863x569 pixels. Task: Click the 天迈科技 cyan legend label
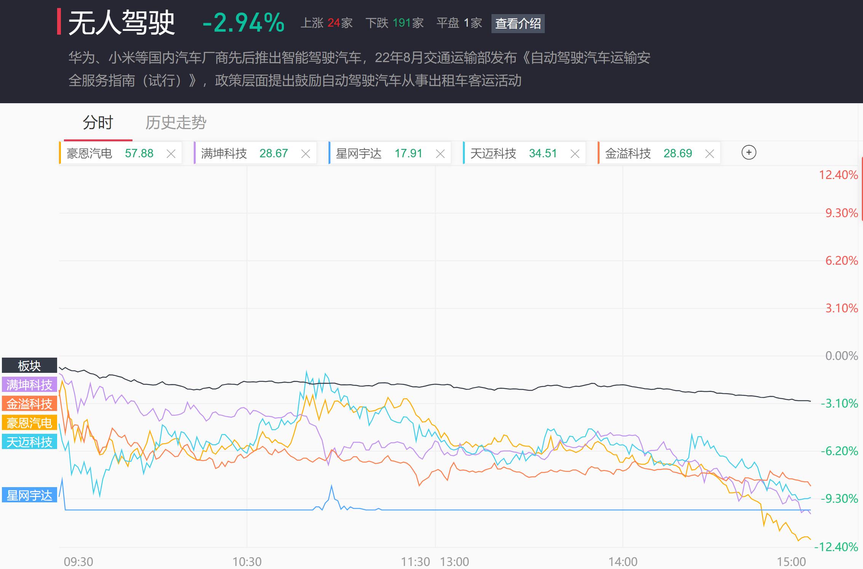tap(29, 442)
